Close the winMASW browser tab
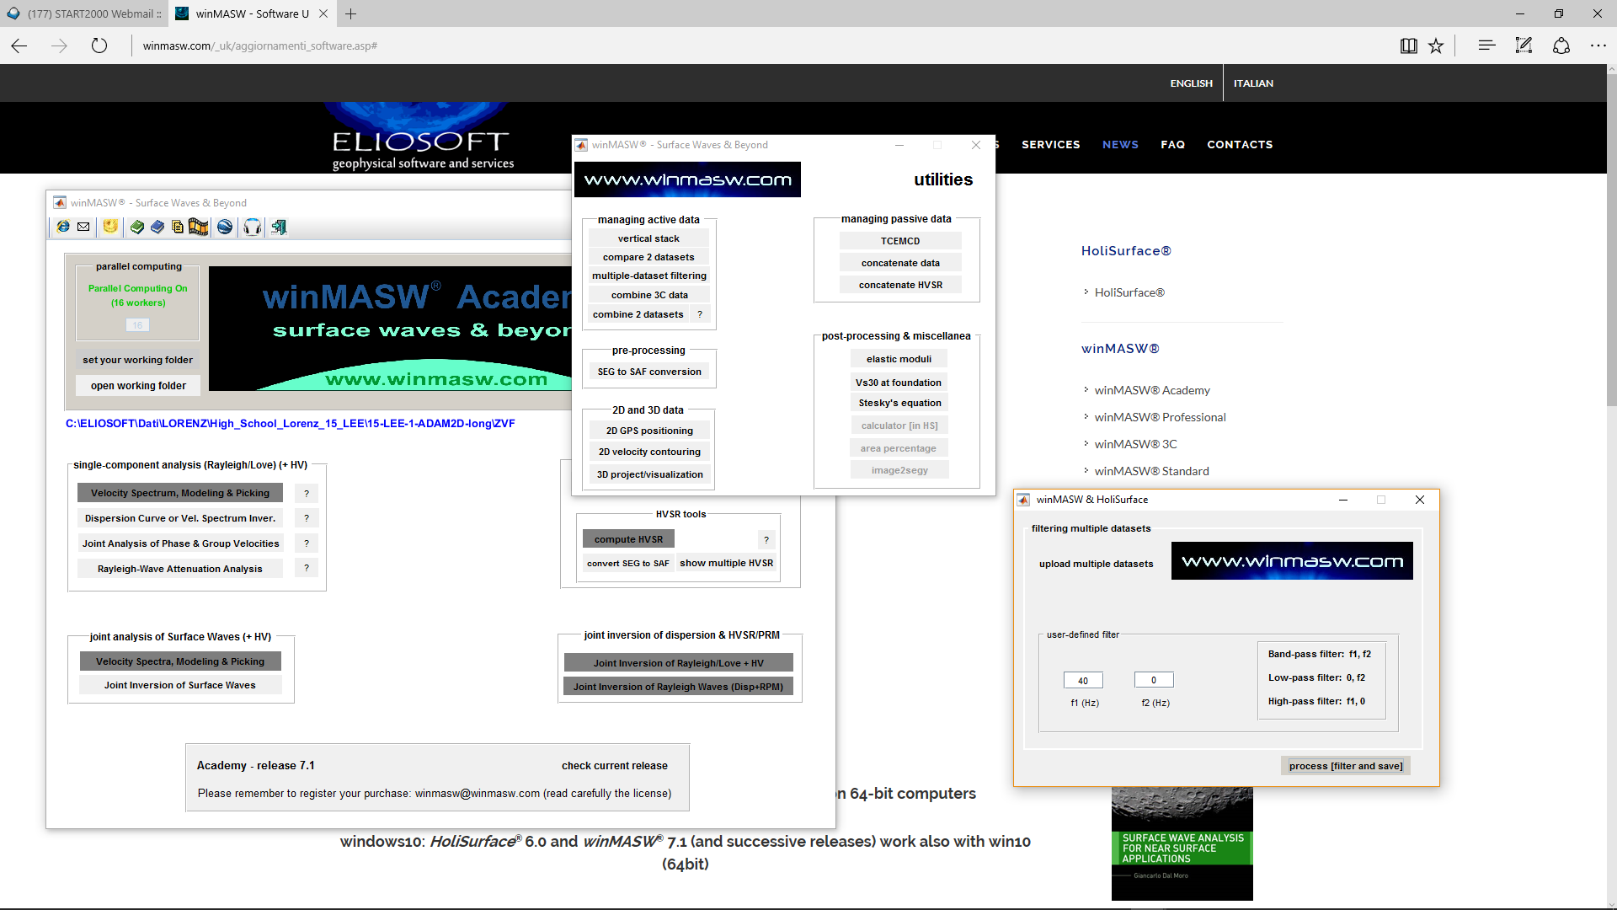Viewport: 1617px width, 910px height. (x=323, y=13)
